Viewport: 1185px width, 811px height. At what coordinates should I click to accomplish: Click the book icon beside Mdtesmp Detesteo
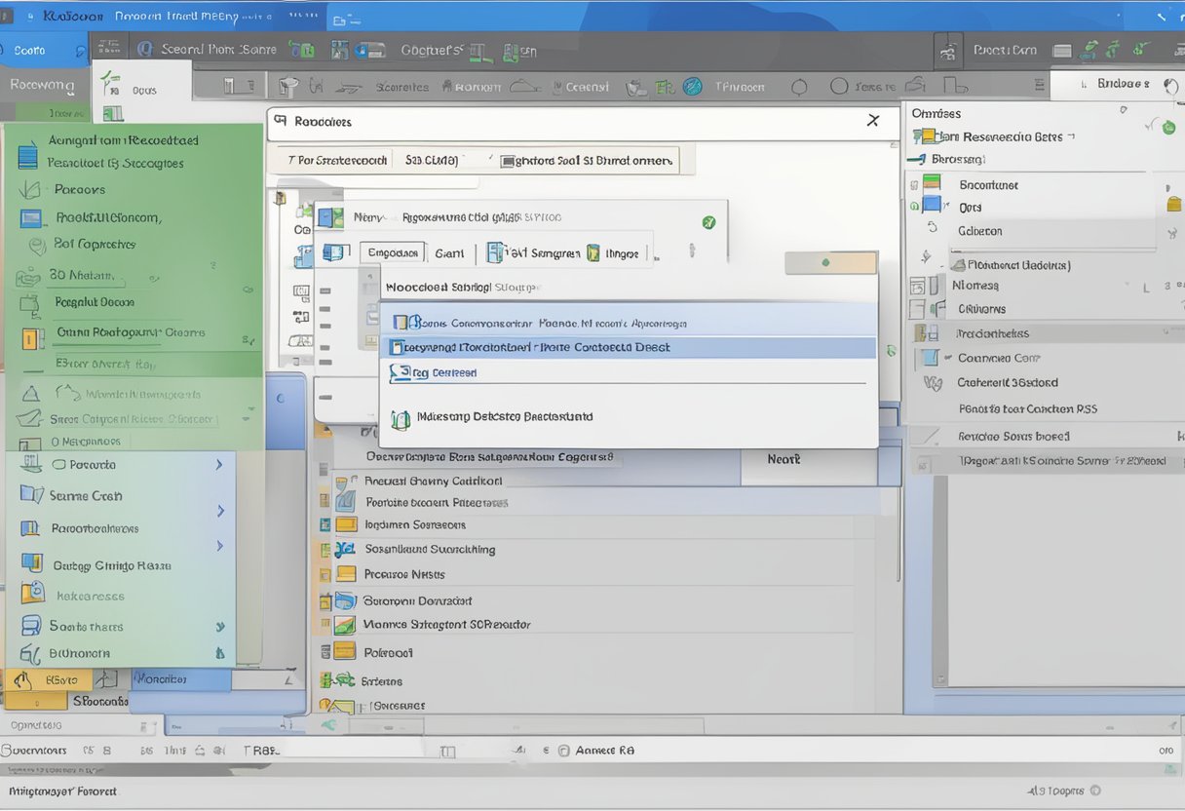click(x=400, y=419)
